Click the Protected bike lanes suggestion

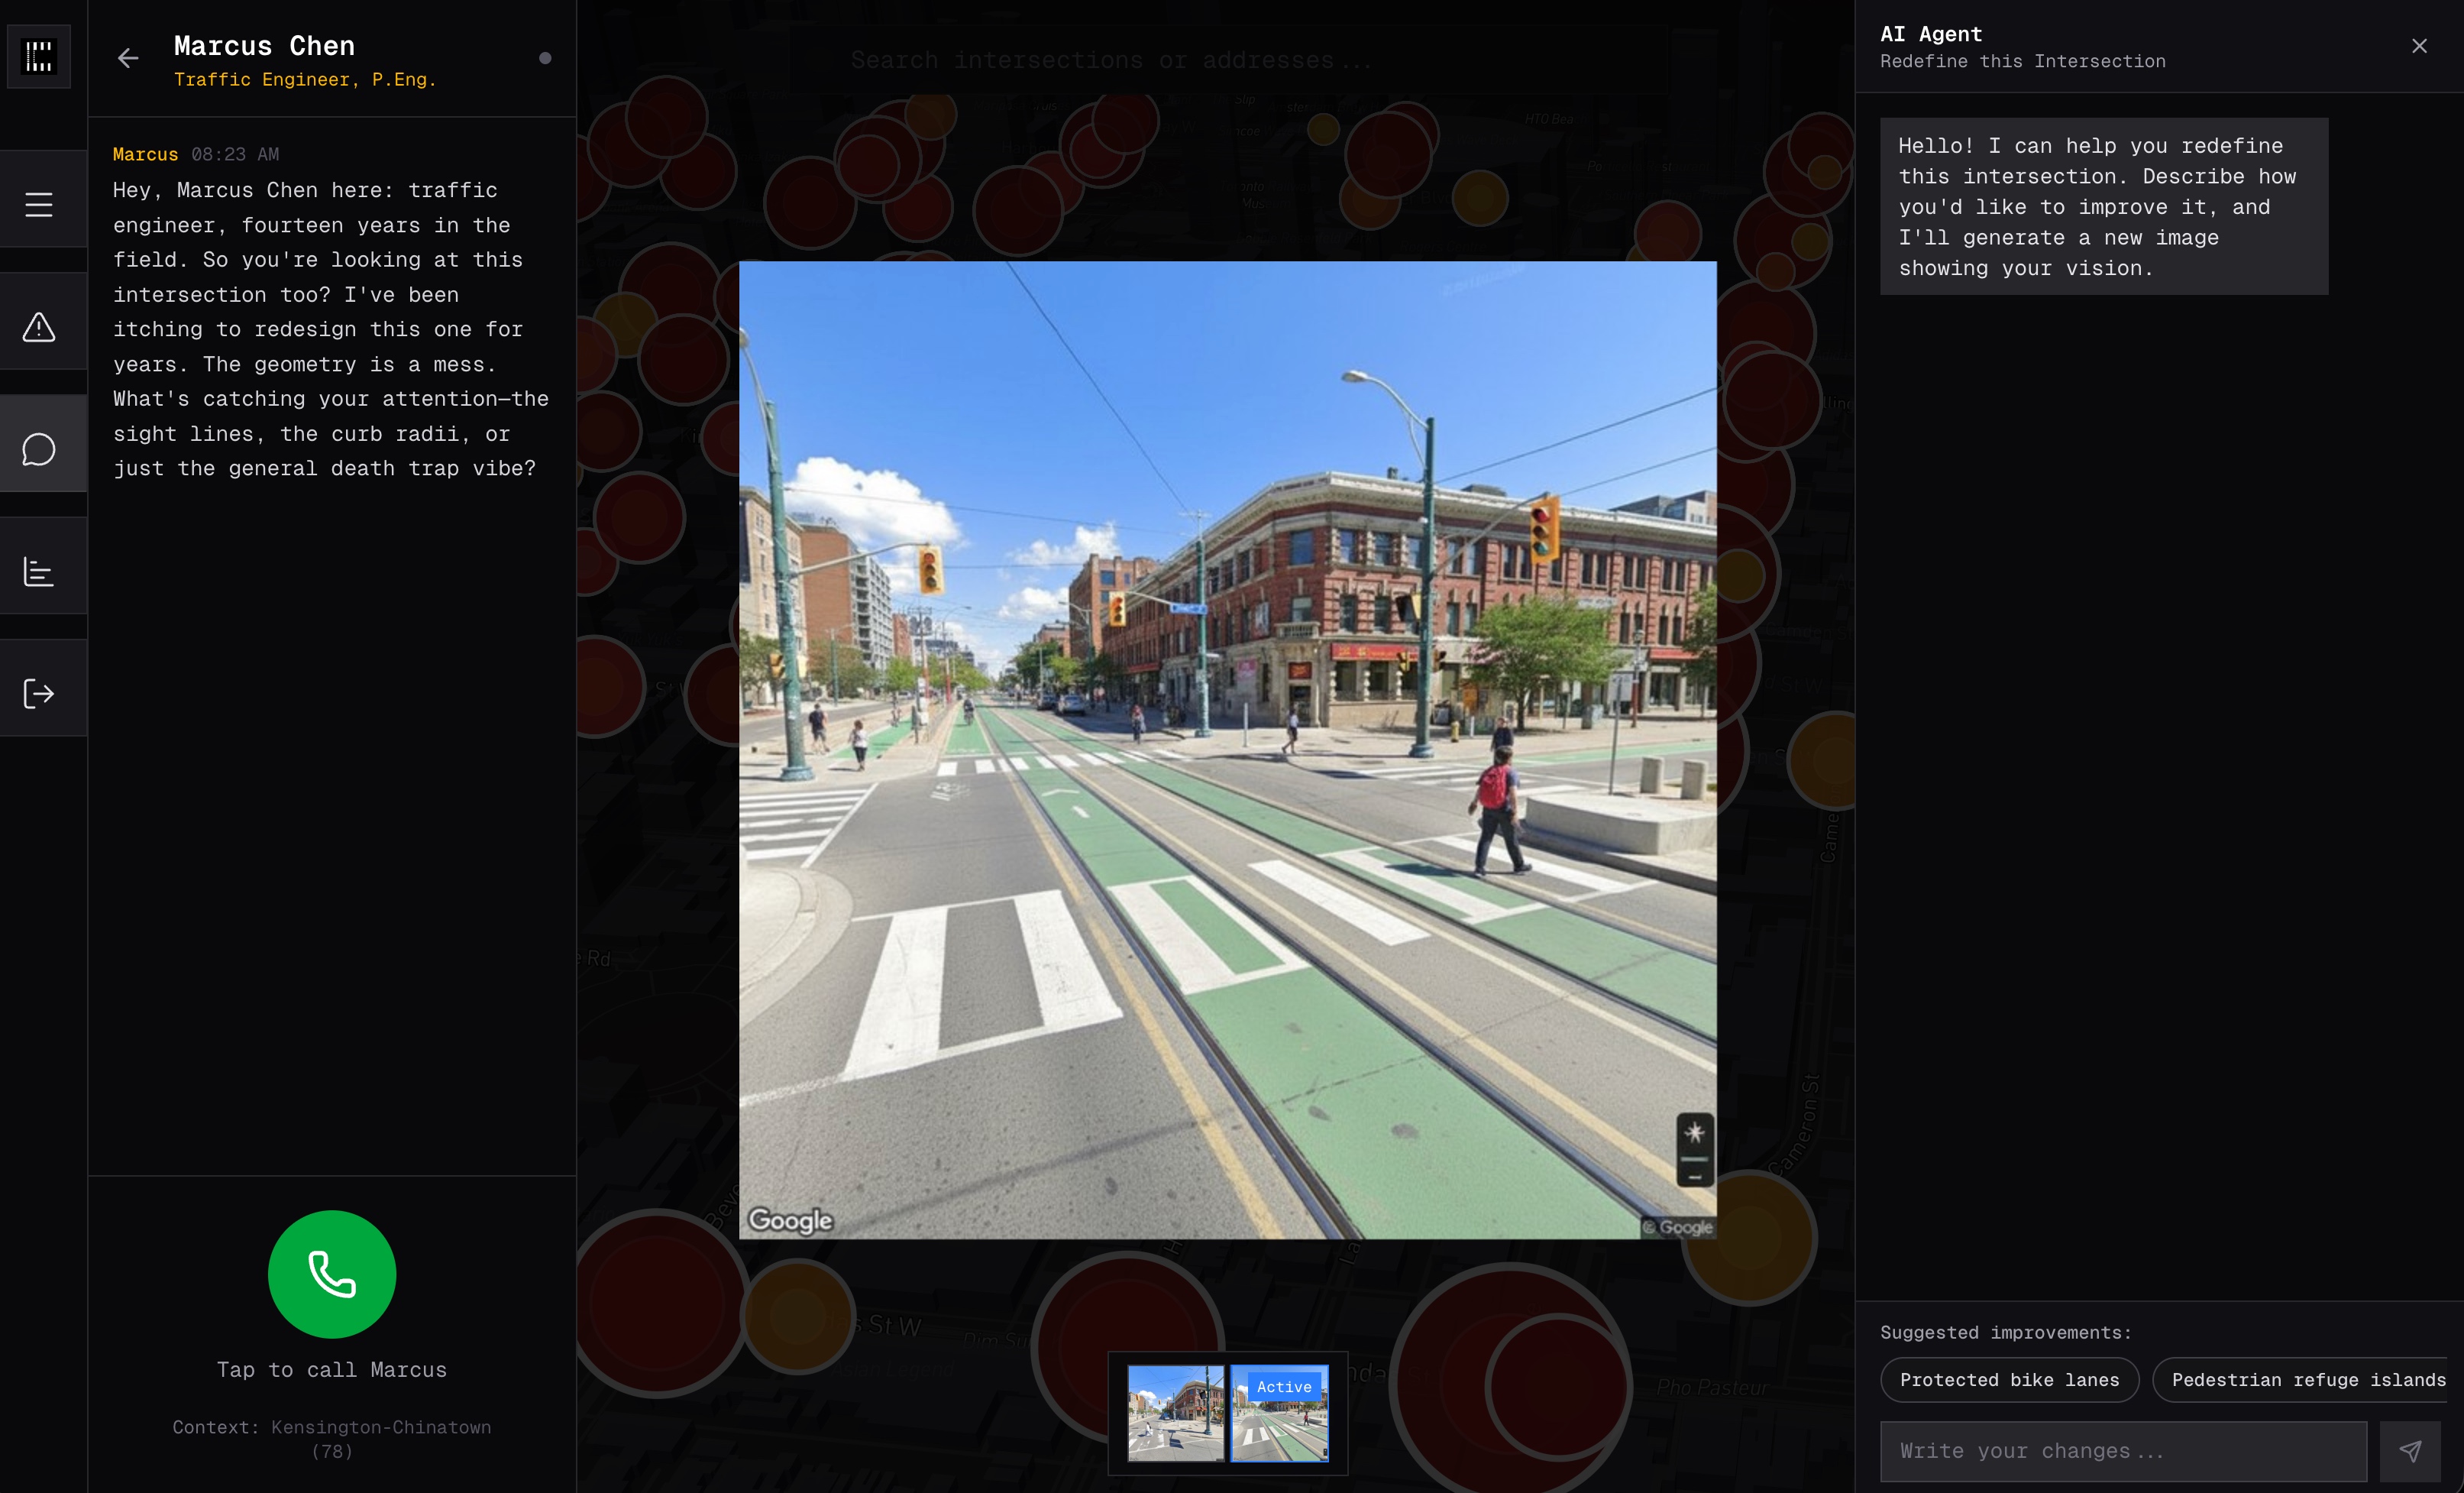tap(2009, 1380)
